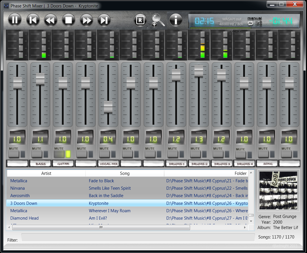Click the VOCAL MIX fader knob
Screen dimensions: 307x253
(x=108, y=107)
